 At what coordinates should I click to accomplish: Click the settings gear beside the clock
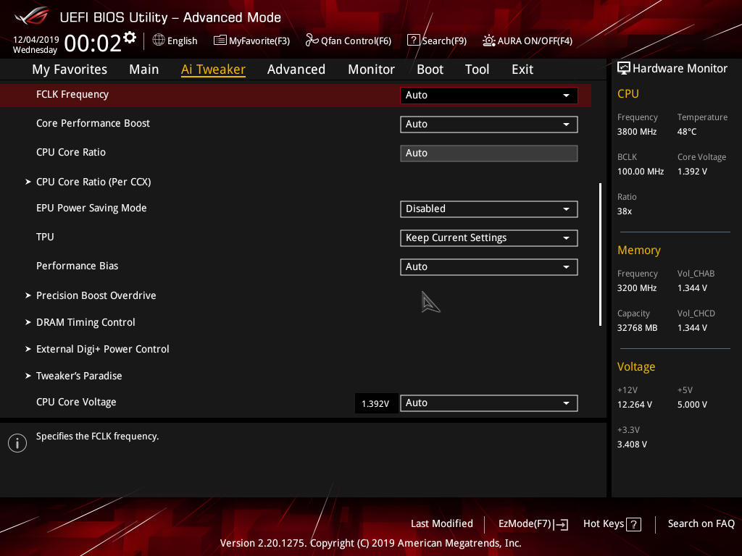click(x=130, y=38)
